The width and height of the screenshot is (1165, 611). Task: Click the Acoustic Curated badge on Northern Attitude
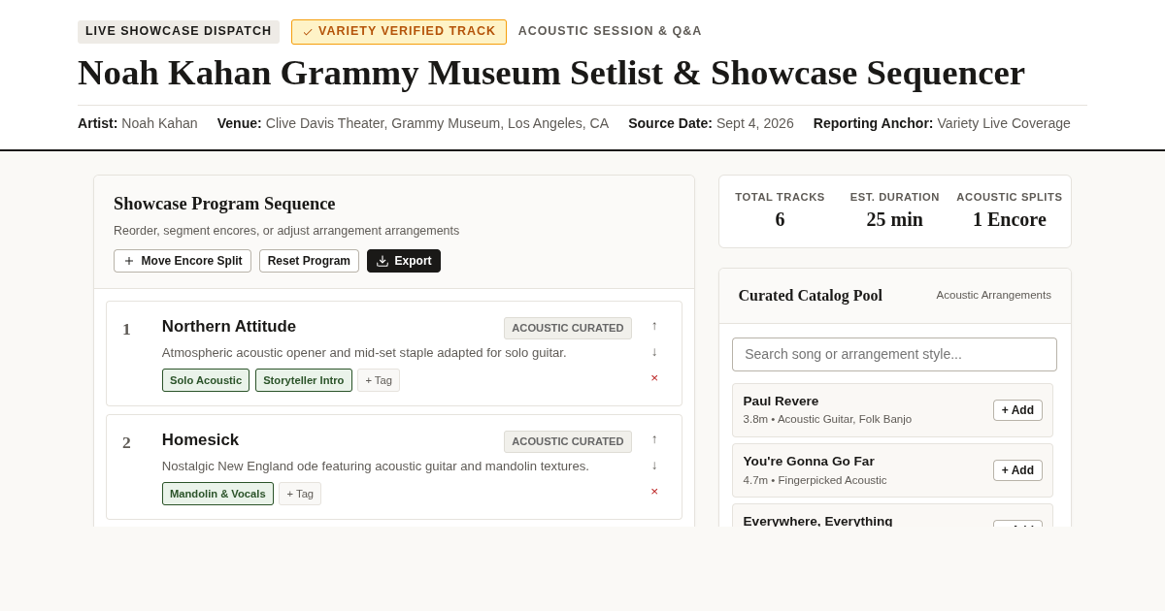pos(568,328)
